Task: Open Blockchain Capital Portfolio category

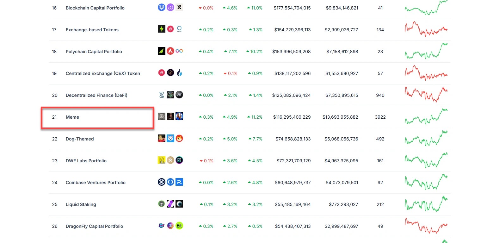Action: pos(95,8)
